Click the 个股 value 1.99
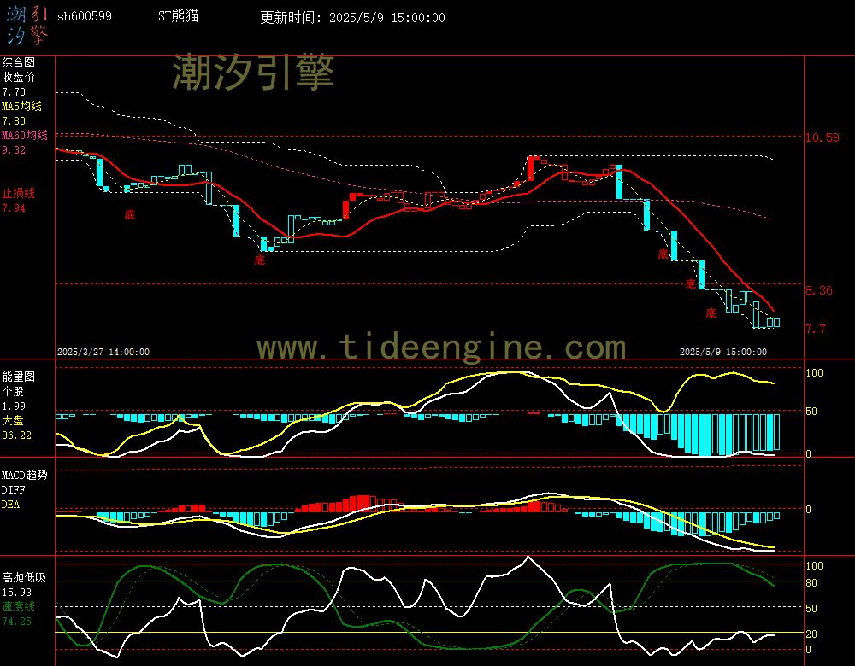This screenshot has width=855, height=666. tap(14, 406)
